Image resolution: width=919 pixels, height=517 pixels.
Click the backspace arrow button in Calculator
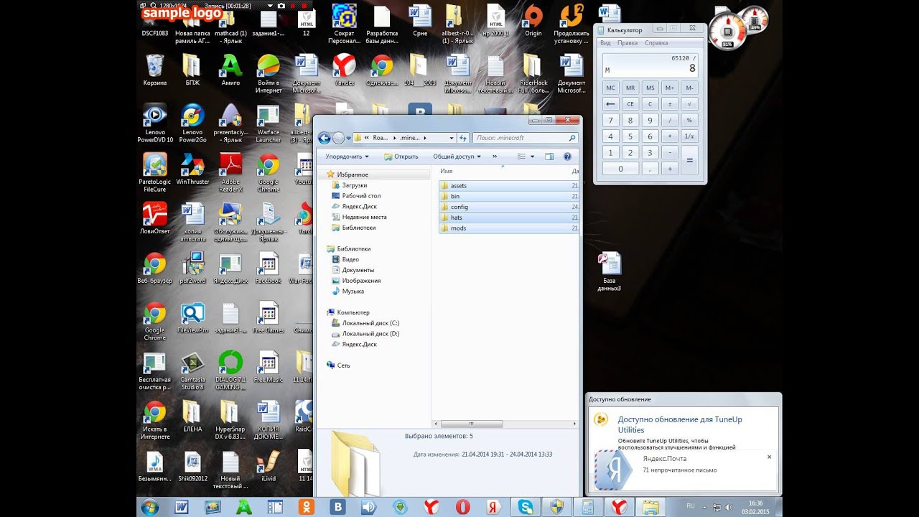click(x=611, y=104)
